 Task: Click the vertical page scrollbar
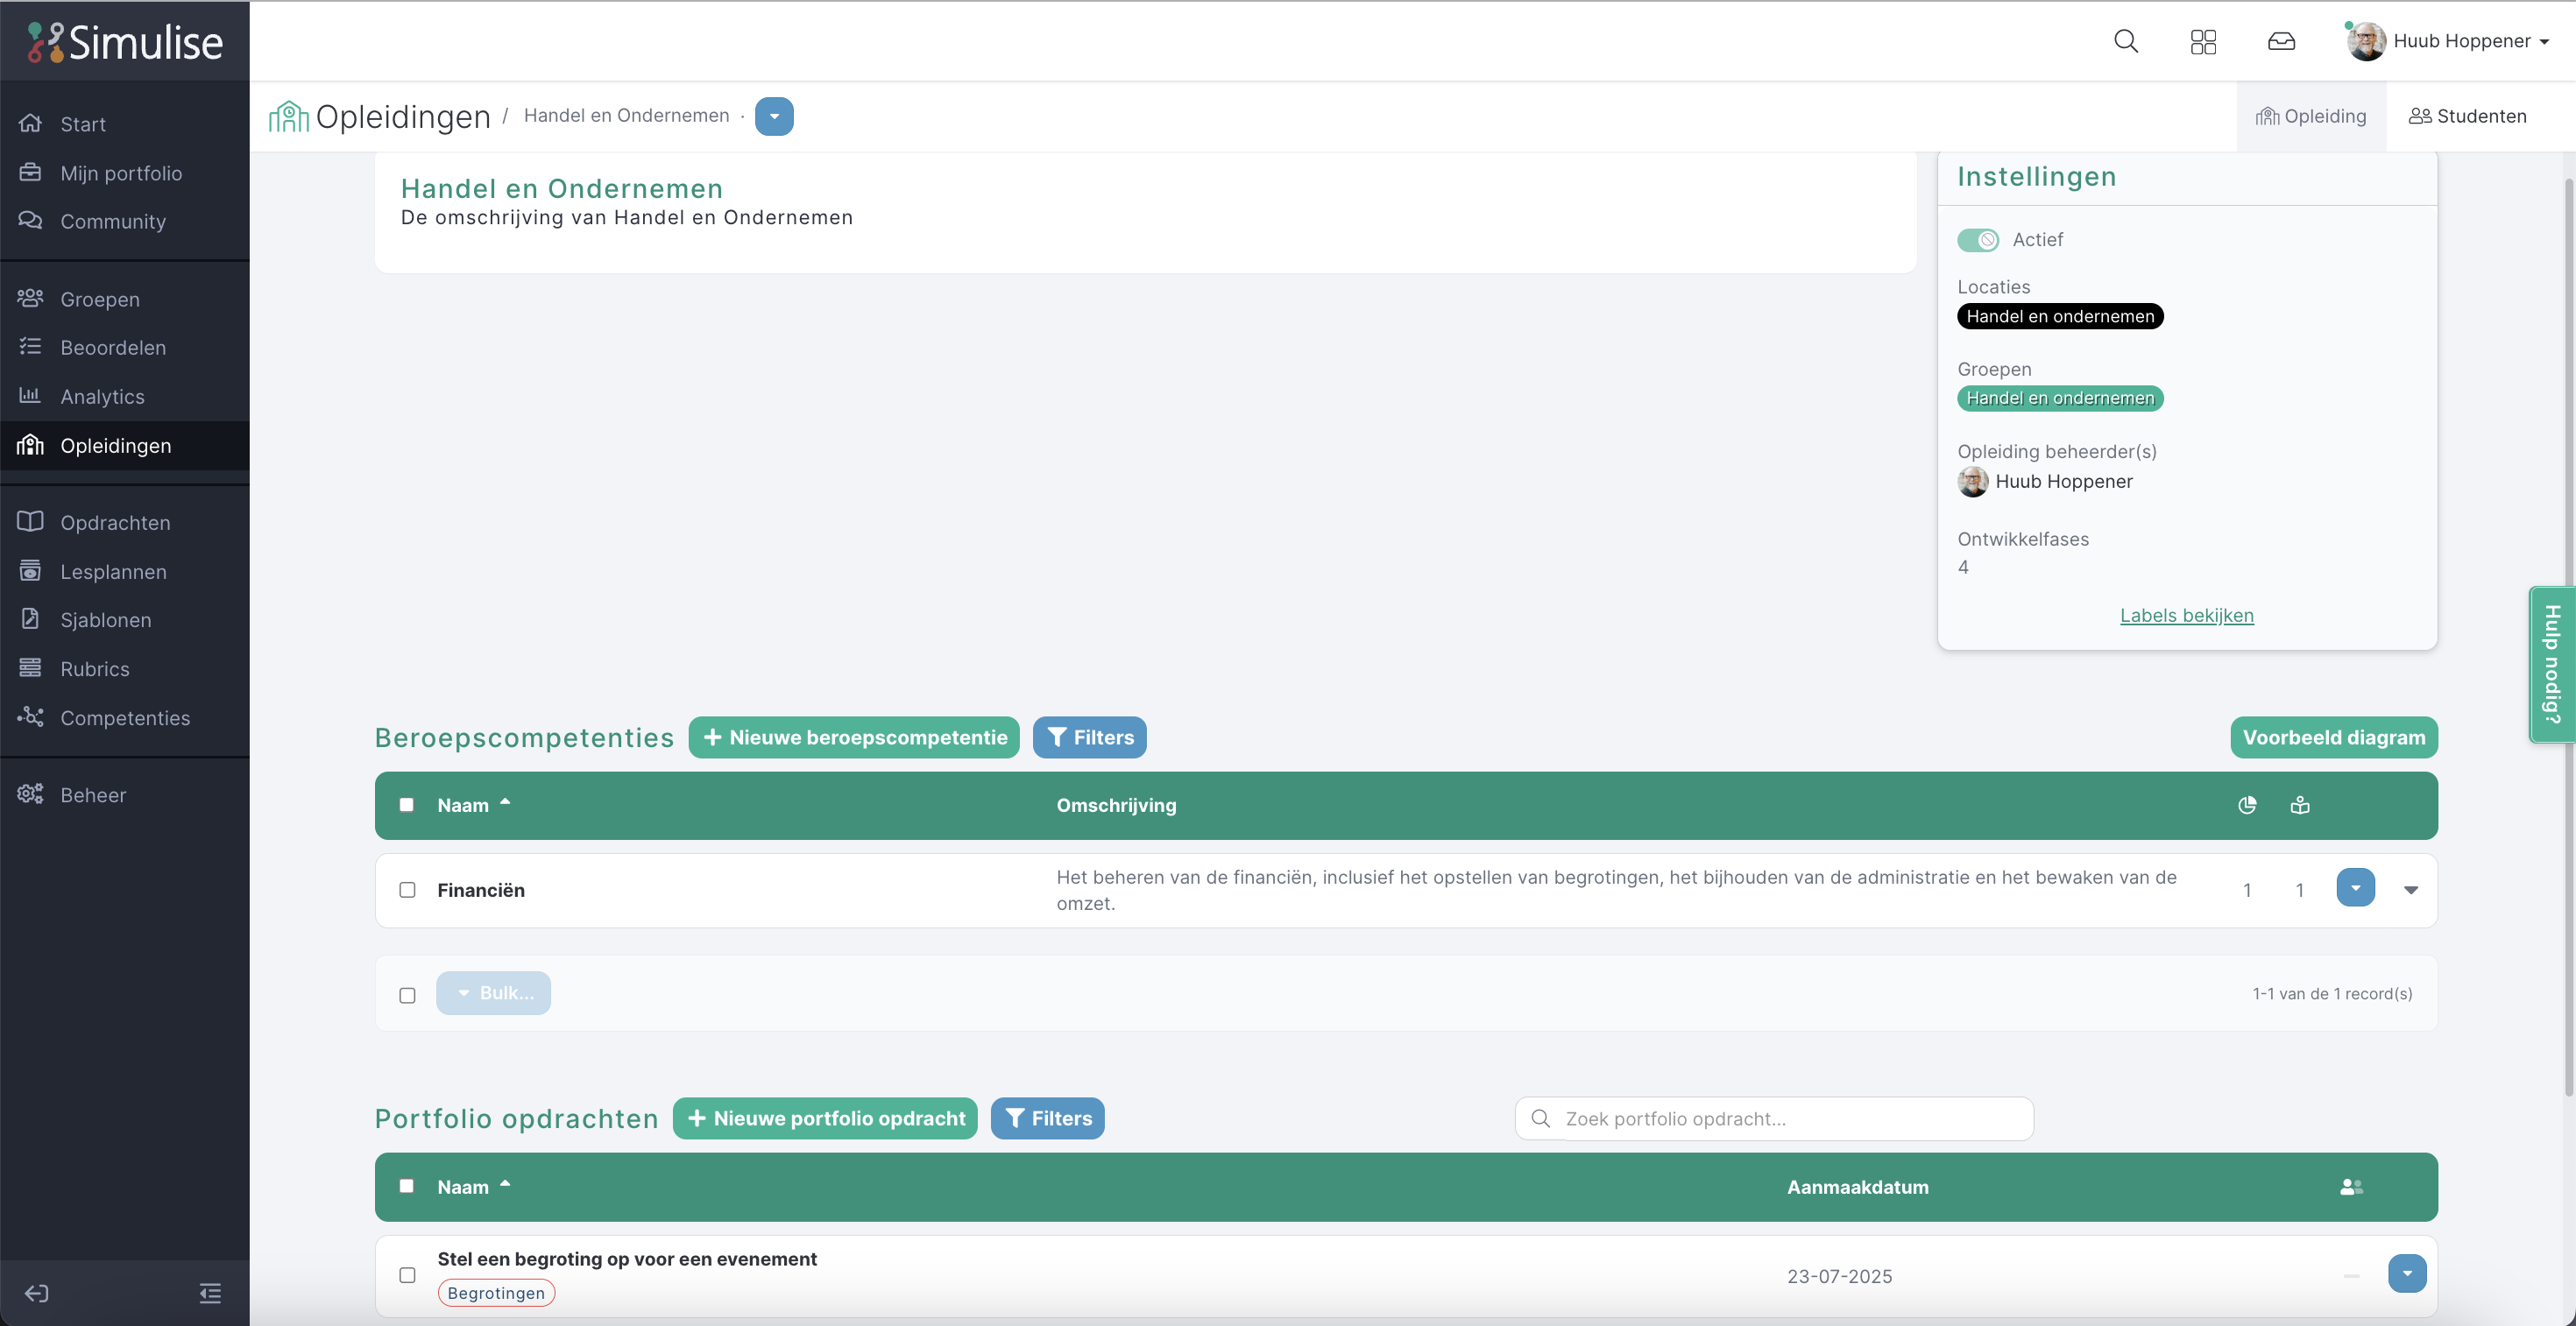(x=2568, y=637)
